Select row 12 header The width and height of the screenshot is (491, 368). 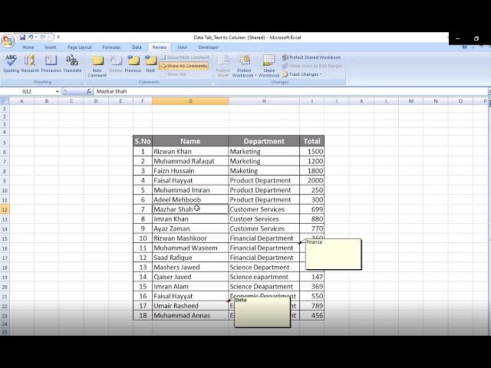[5, 209]
